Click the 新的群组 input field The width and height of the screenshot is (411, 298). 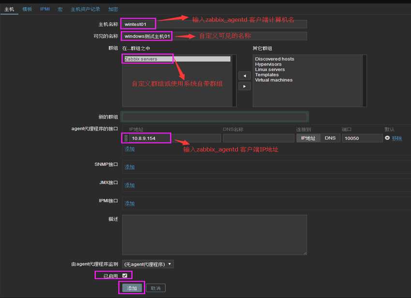pos(215,117)
